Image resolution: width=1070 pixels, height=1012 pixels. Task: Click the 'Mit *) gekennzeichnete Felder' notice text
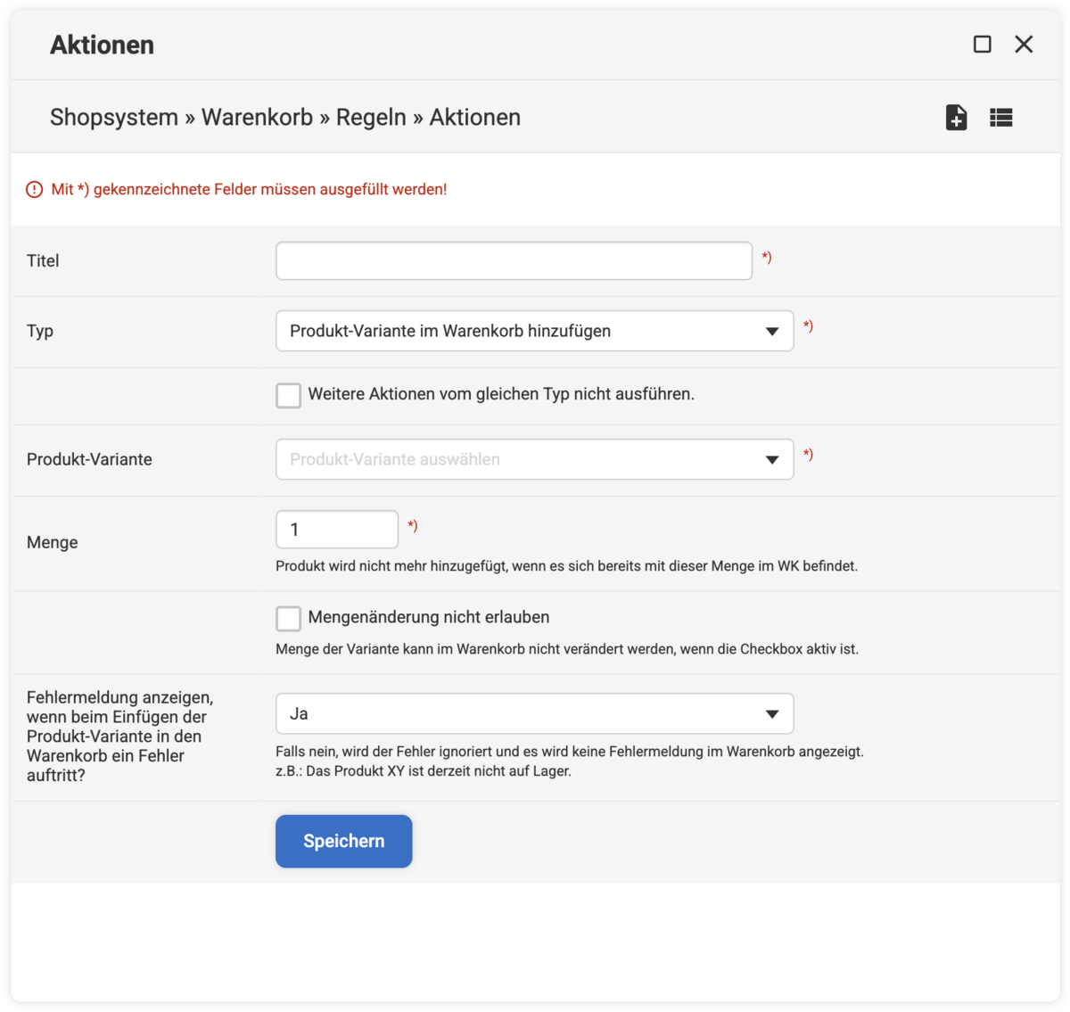[x=249, y=189]
